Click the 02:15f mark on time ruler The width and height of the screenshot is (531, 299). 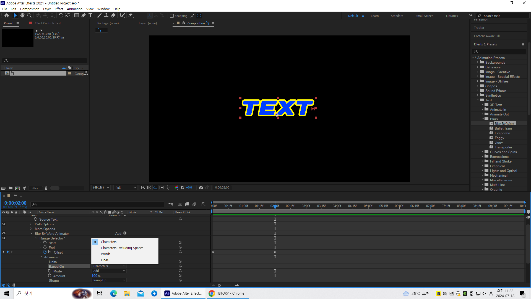pos(290,206)
